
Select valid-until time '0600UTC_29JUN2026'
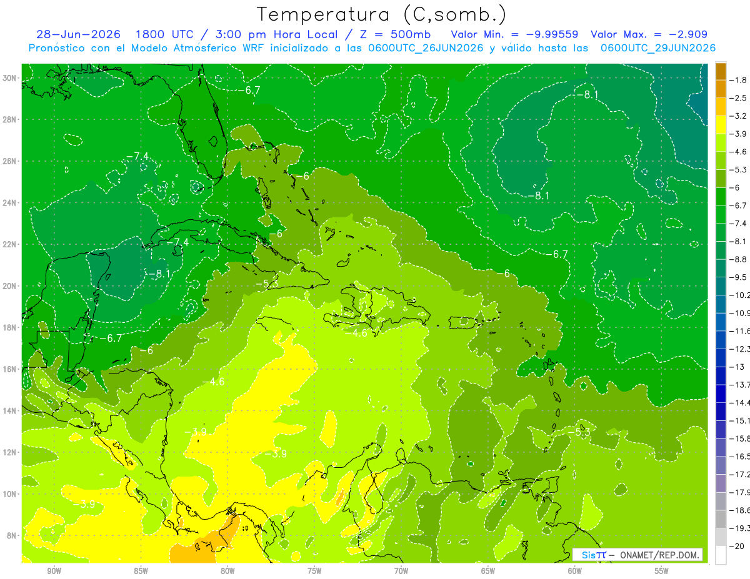[x=658, y=48]
